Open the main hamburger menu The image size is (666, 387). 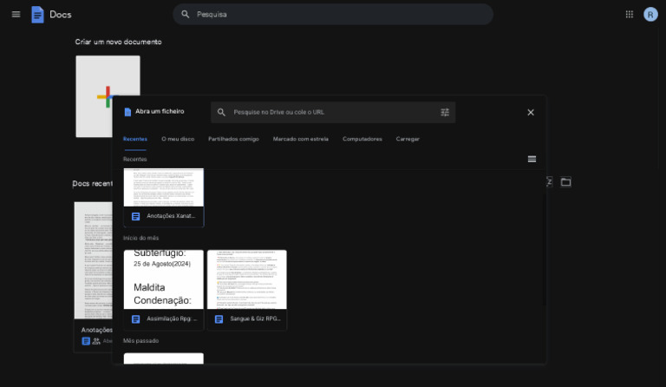(16, 15)
